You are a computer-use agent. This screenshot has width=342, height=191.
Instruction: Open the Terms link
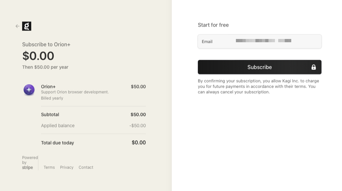pyautogui.click(x=49, y=167)
